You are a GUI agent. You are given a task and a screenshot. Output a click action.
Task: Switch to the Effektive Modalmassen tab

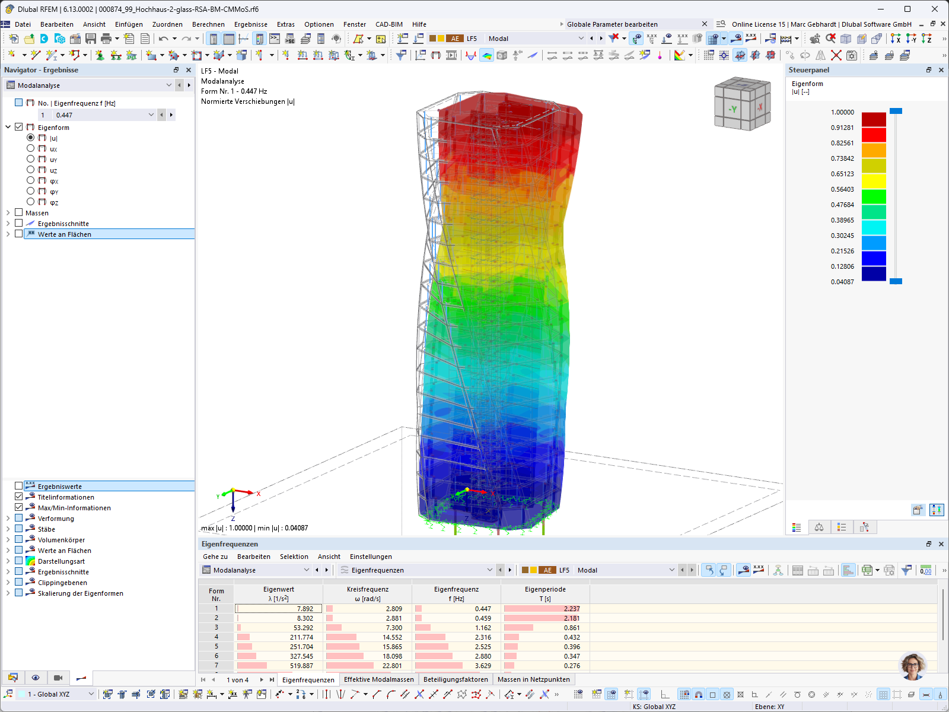coord(378,679)
